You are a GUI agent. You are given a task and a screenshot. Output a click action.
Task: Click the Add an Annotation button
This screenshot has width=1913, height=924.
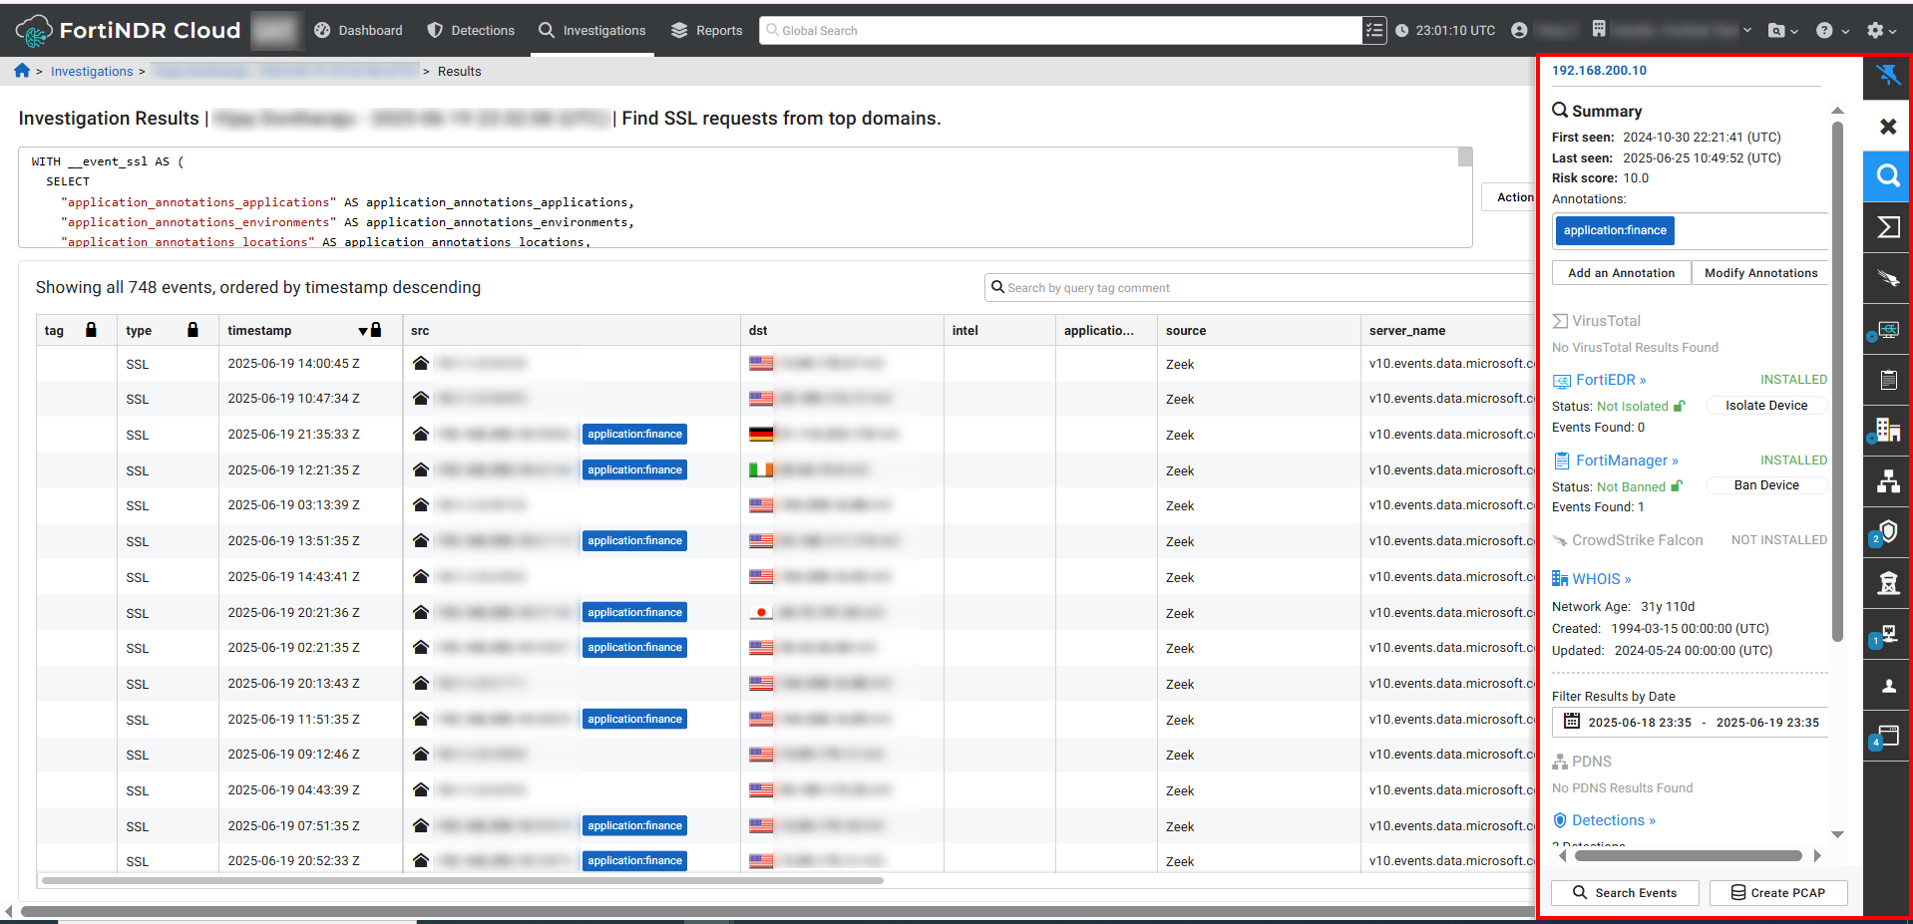coord(1620,272)
